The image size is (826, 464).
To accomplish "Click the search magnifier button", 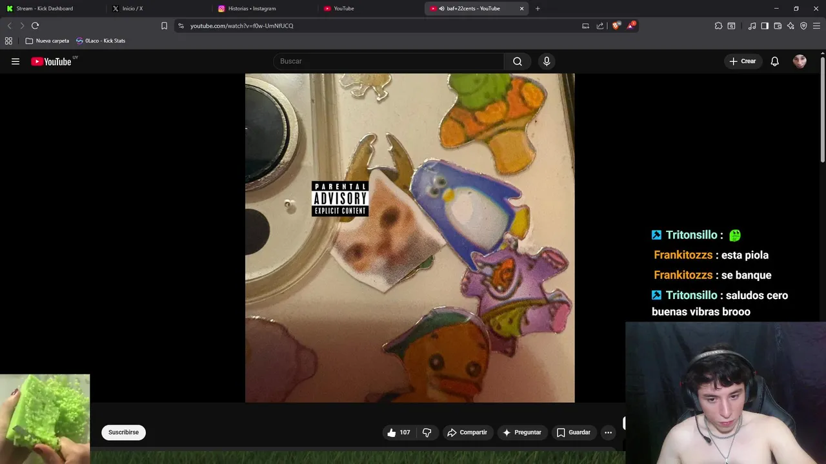I will click(518, 61).
